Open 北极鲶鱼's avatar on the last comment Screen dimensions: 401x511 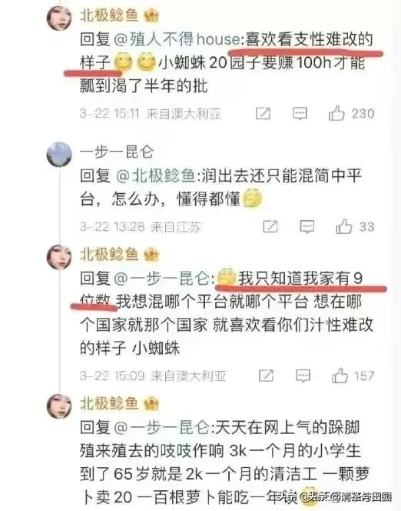point(59,406)
